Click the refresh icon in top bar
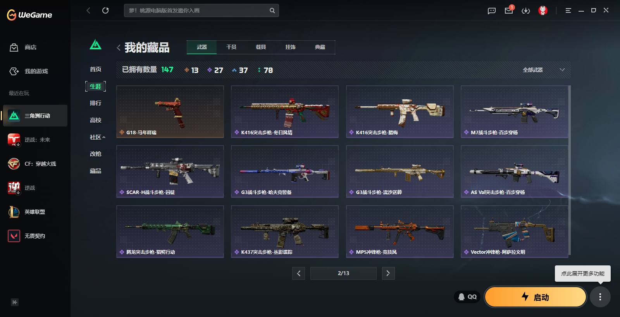This screenshot has height=317, width=620. (x=105, y=10)
